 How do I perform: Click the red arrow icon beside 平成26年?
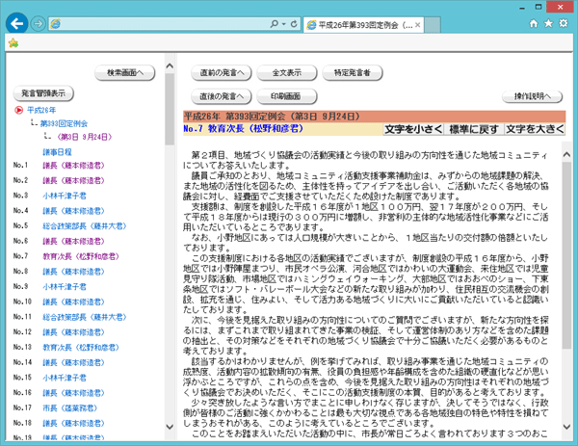[19, 110]
